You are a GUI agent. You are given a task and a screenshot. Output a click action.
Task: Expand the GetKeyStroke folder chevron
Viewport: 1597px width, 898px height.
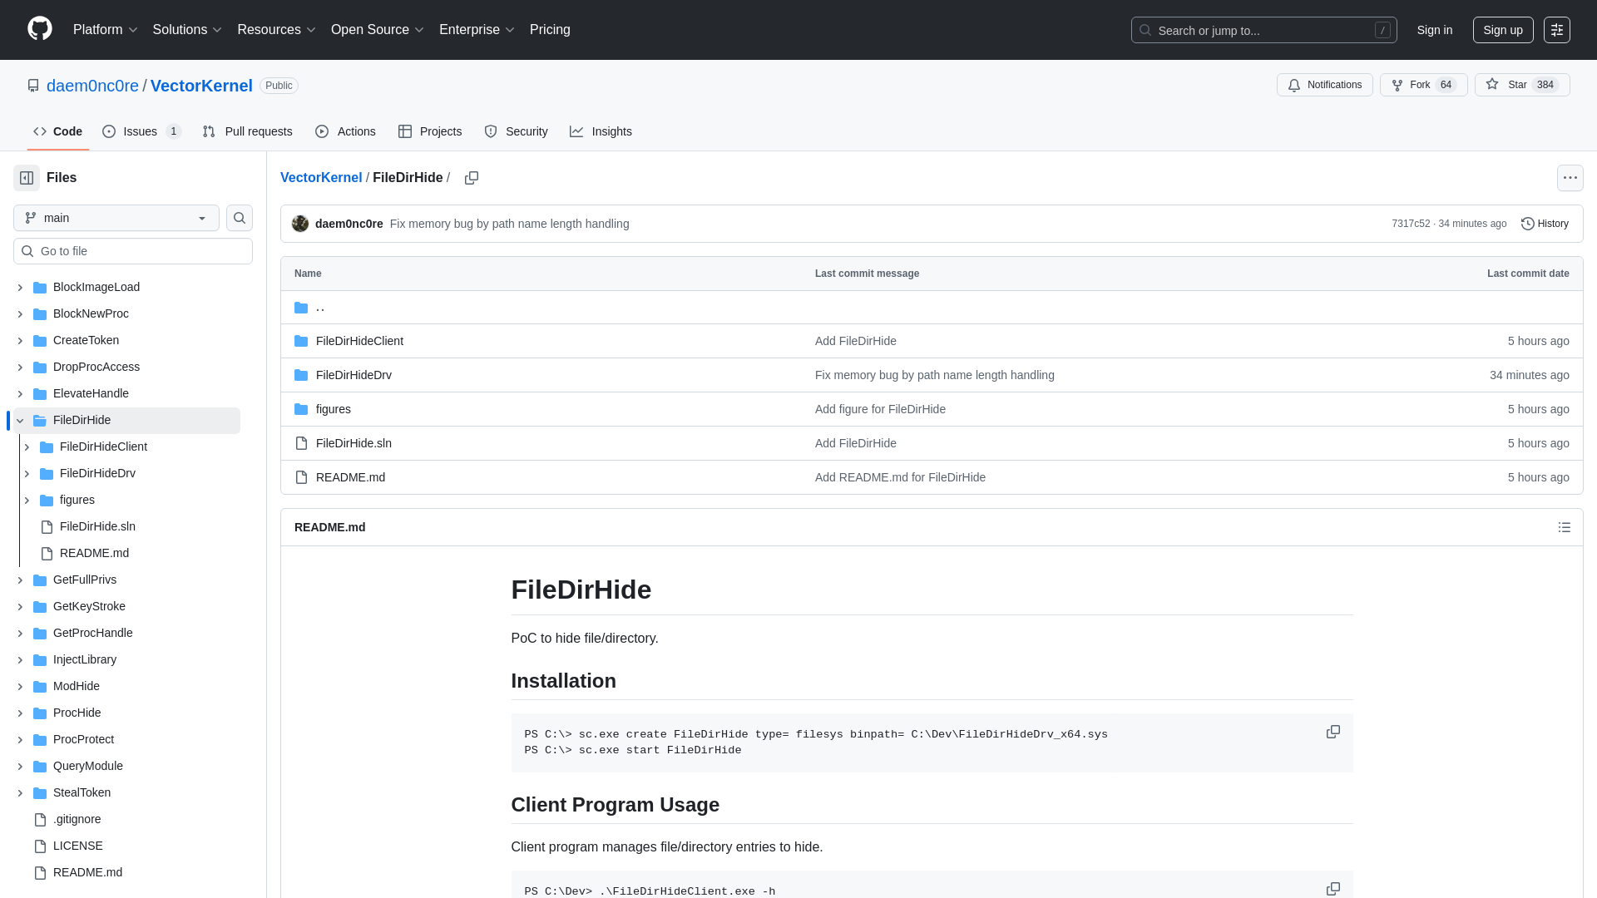20,606
